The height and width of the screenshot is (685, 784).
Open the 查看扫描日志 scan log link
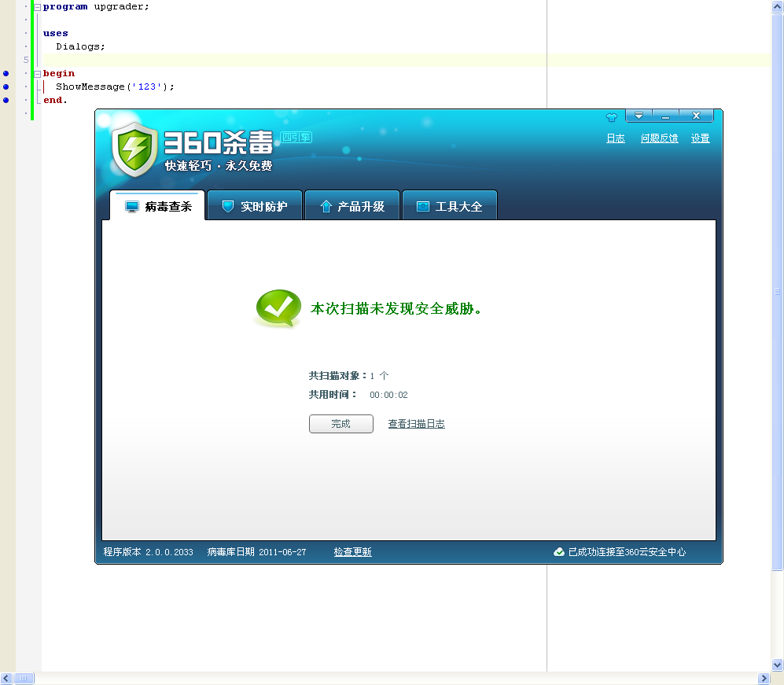pos(417,424)
